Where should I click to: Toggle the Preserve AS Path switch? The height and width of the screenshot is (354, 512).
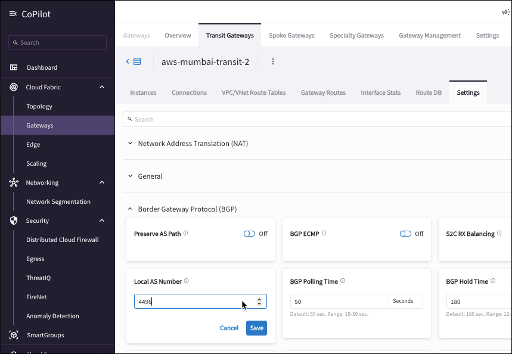pyautogui.click(x=249, y=234)
